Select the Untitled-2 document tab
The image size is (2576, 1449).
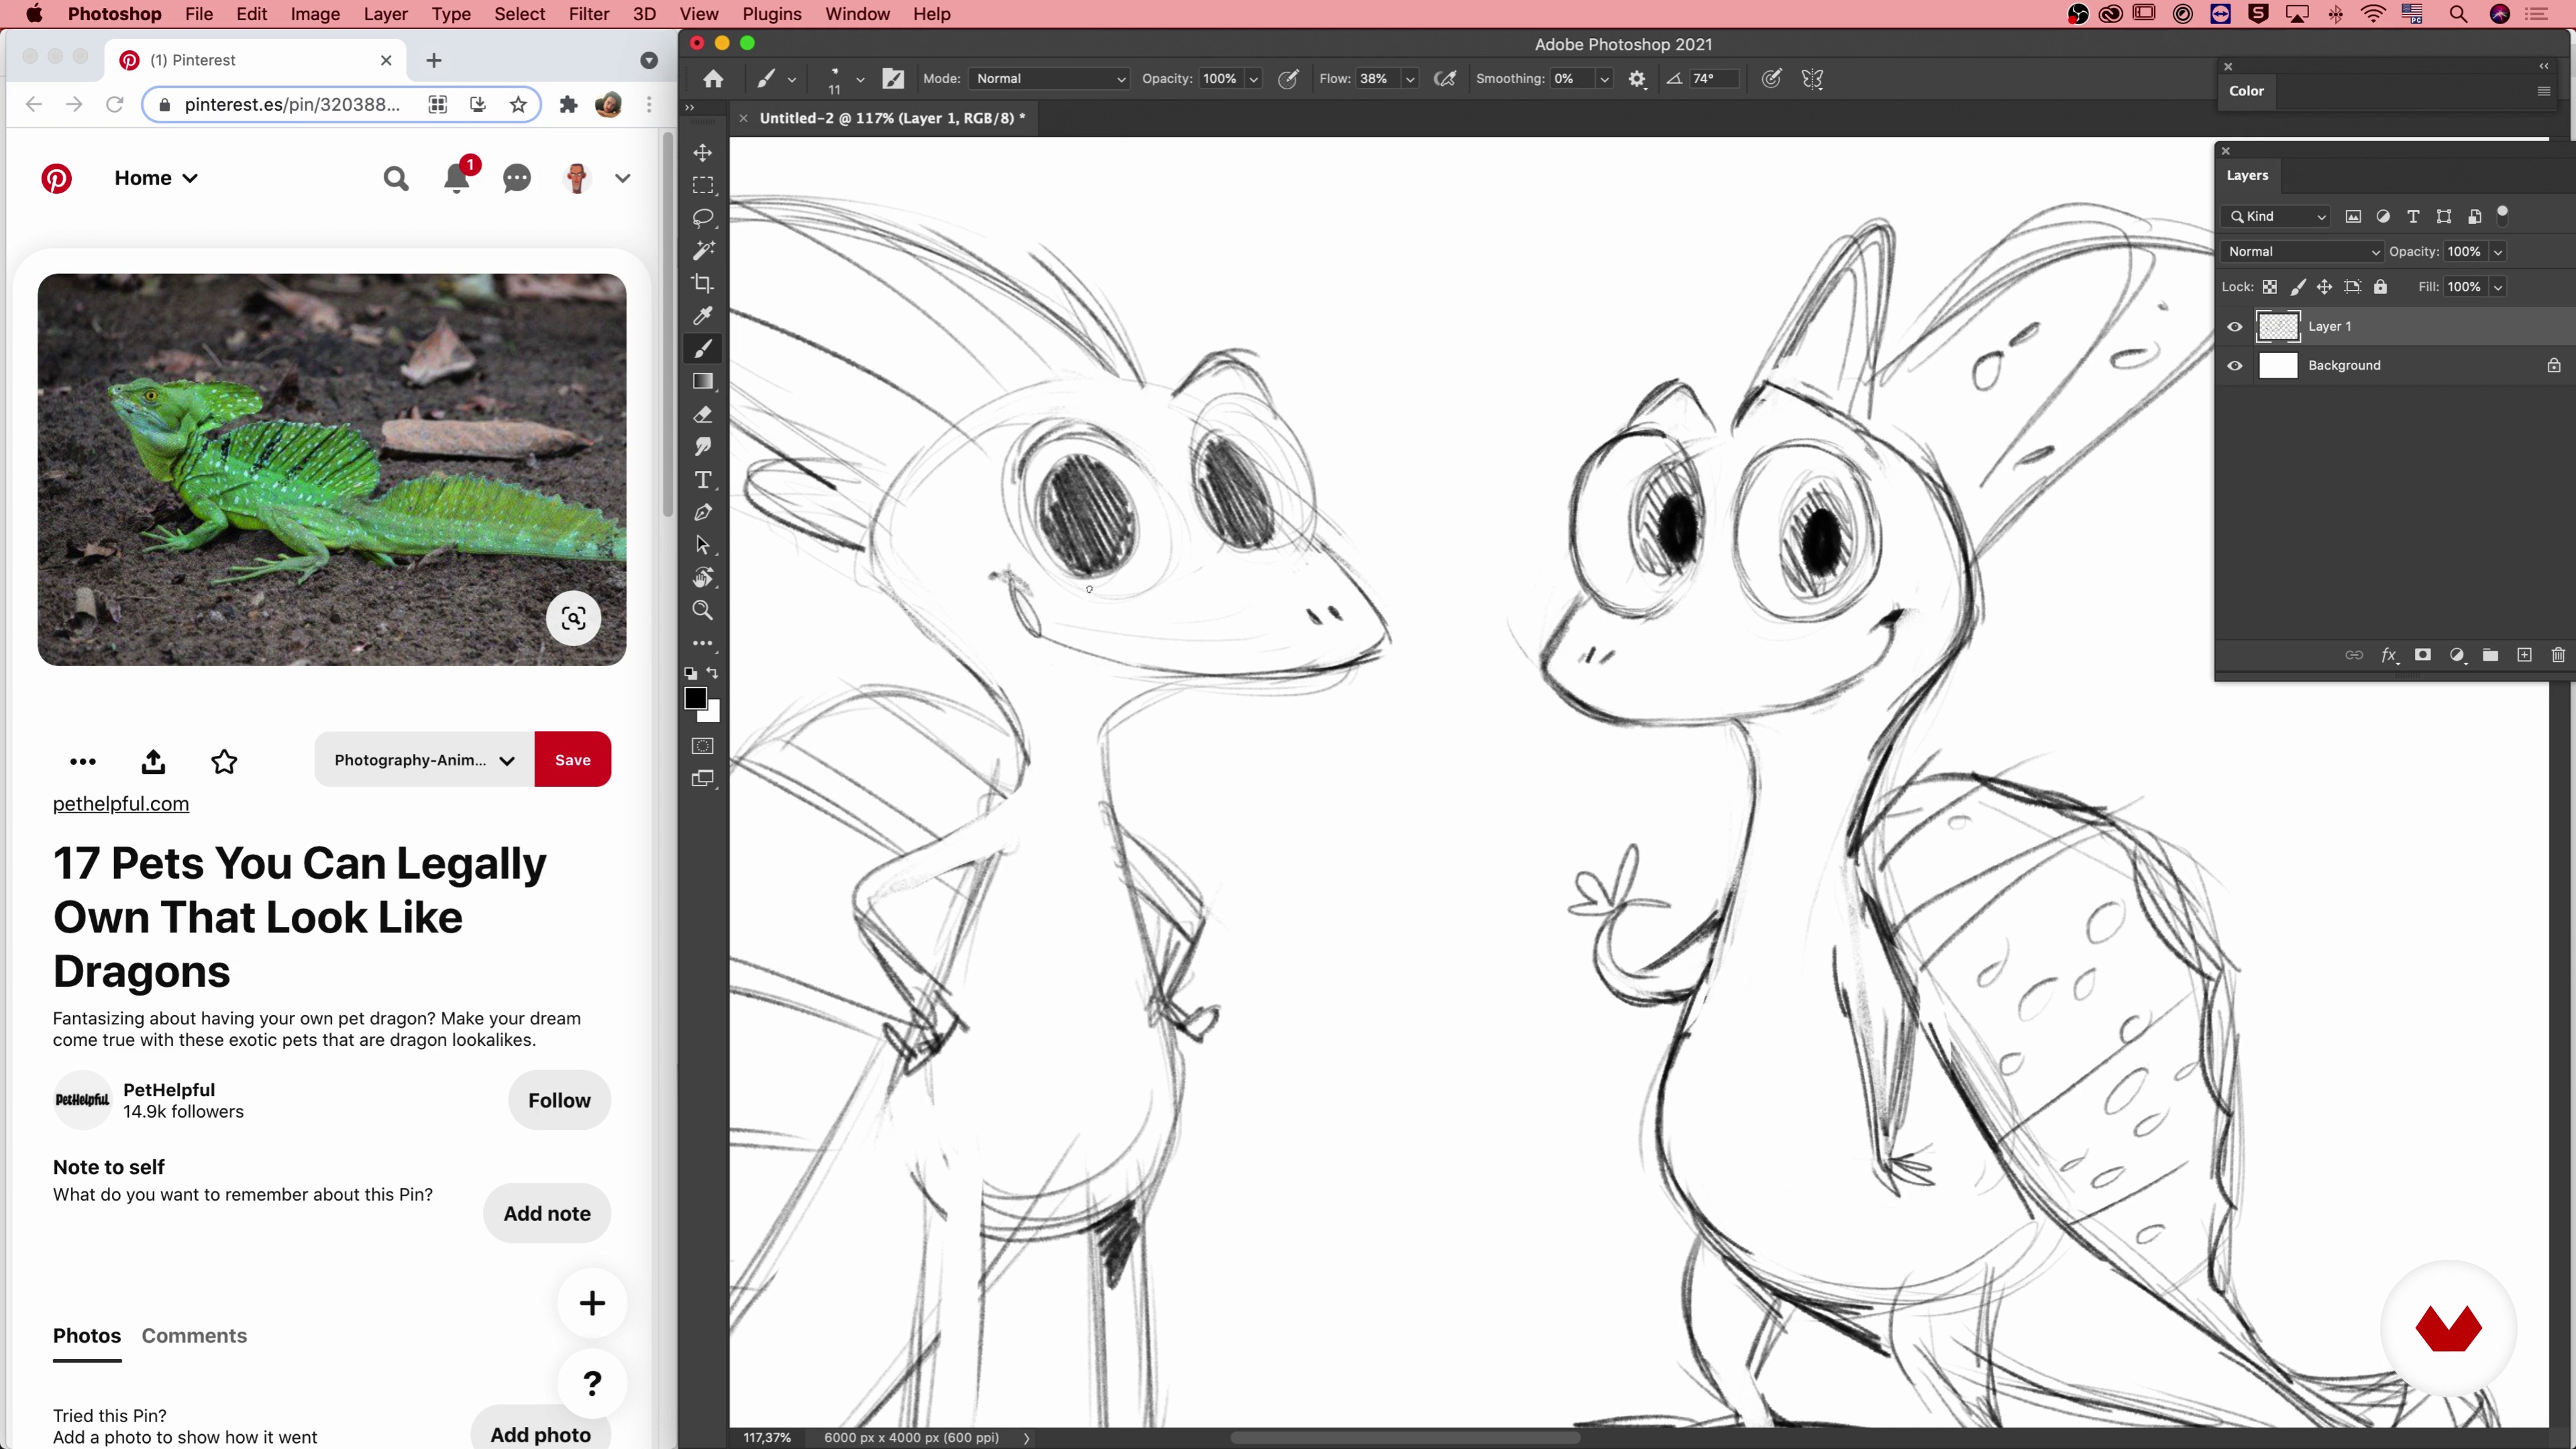(x=892, y=118)
